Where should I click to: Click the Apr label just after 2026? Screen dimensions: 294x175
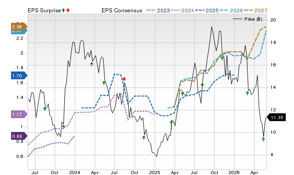[254, 173]
